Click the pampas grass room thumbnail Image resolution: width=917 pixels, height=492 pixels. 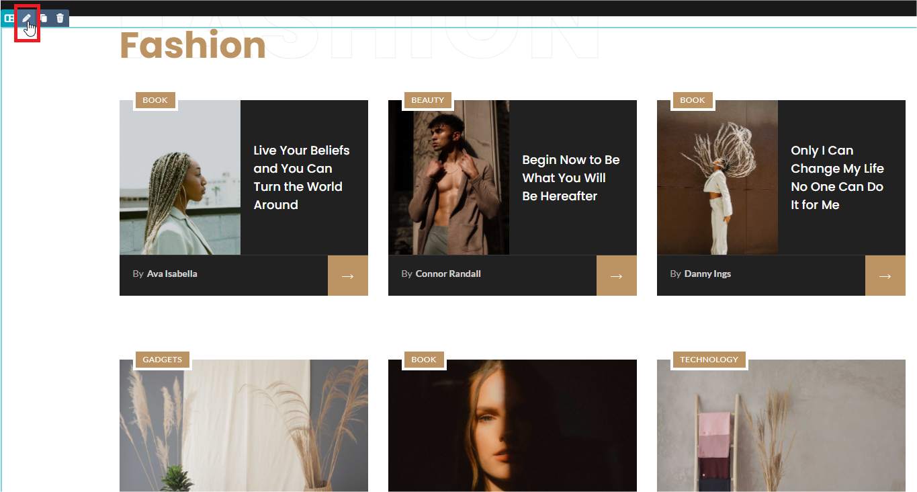coord(243,425)
